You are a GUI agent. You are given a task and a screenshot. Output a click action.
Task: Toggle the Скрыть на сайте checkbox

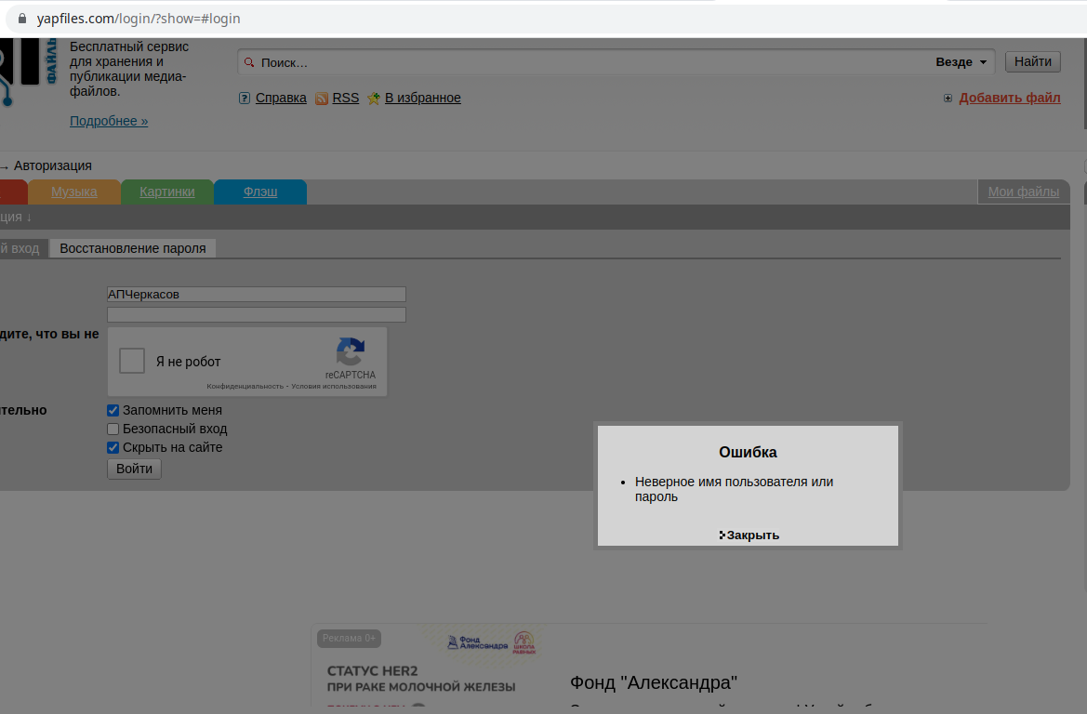pyautogui.click(x=113, y=447)
